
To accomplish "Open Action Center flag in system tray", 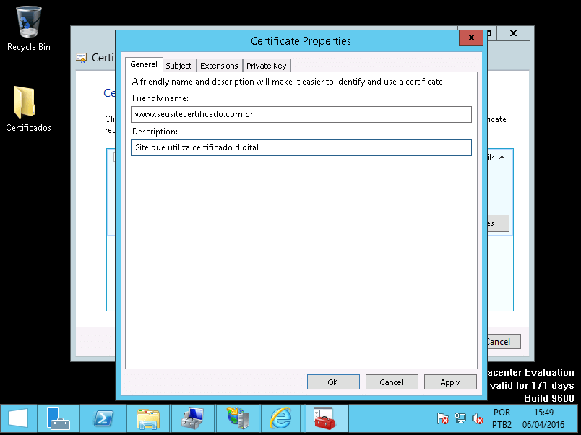I will tap(443, 418).
